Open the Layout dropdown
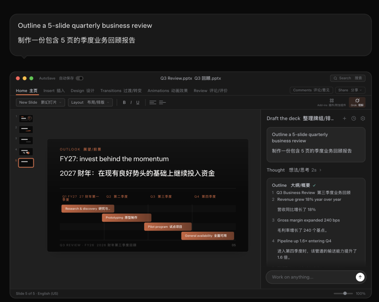Viewport: 379px width, 302px height. pyautogui.click(x=90, y=102)
